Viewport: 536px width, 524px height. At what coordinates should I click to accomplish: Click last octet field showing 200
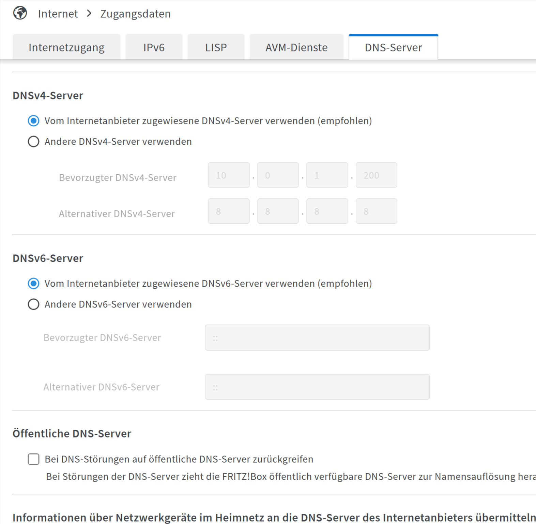point(376,175)
